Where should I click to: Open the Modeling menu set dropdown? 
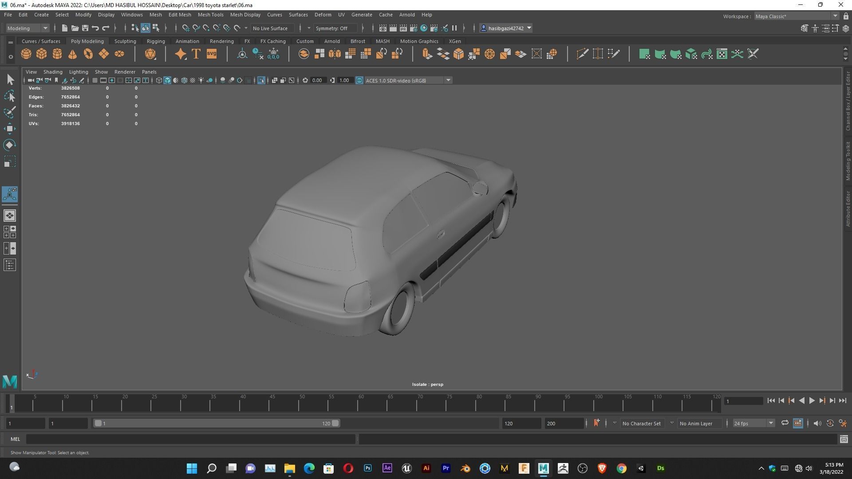point(28,28)
